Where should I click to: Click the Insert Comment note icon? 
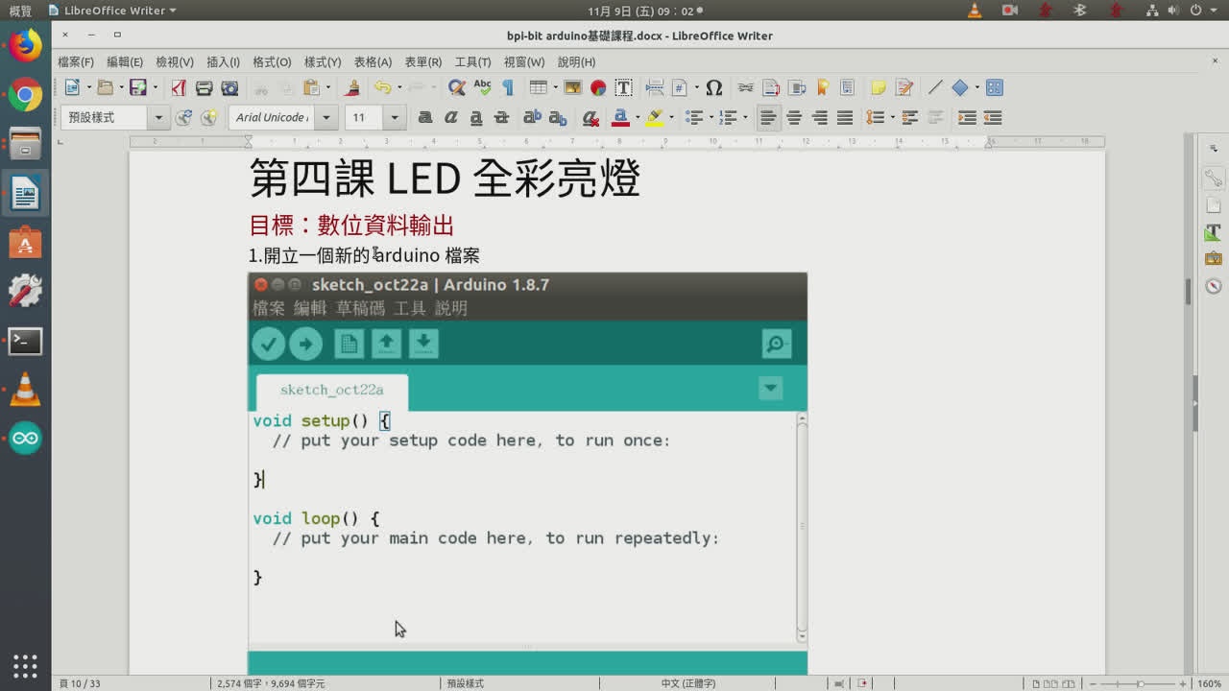[x=878, y=87]
